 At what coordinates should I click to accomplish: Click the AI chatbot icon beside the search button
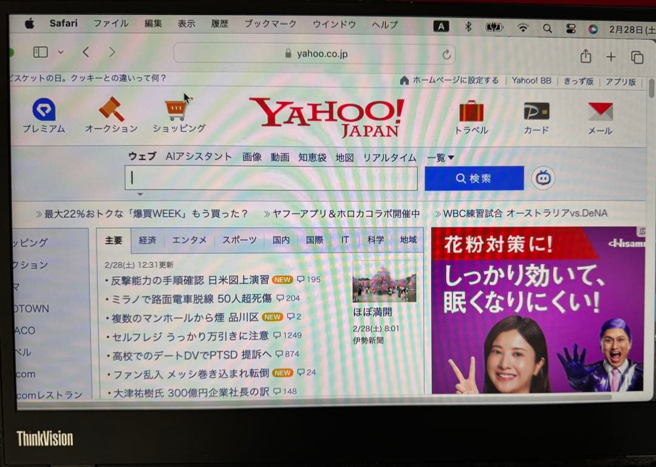coord(542,178)
